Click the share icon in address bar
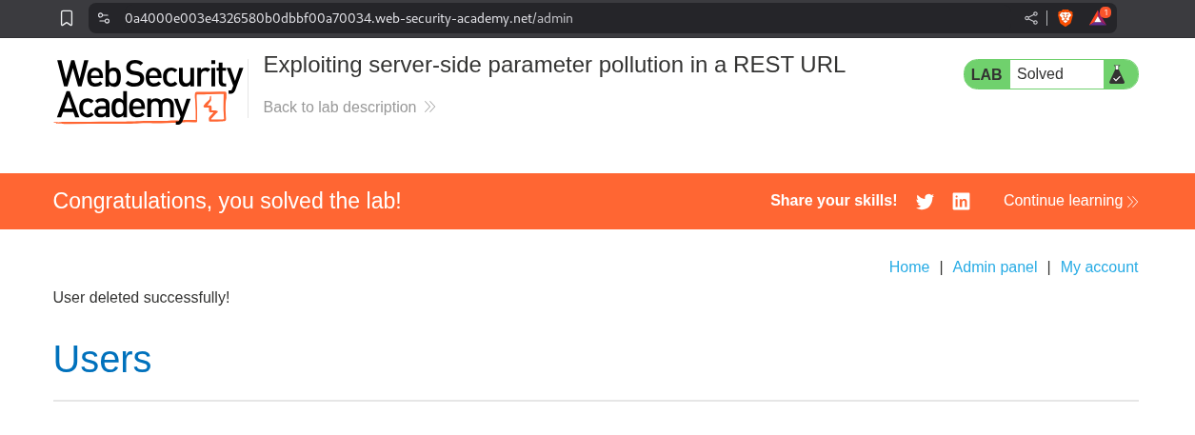This screenshot has height=435, width=1195. tap(1031, 18)
